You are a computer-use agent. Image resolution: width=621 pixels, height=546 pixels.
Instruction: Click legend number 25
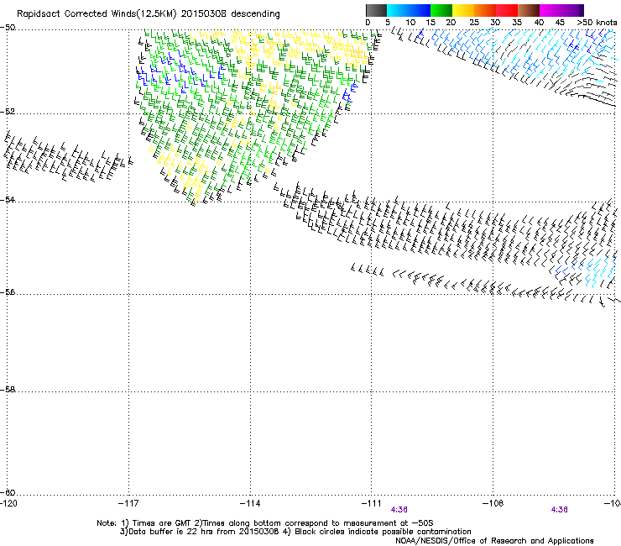473,23
